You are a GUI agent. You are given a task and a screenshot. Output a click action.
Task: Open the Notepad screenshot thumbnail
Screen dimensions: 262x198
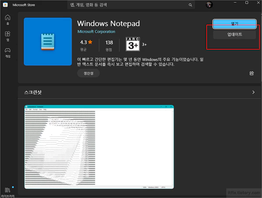tap(99, 147)
